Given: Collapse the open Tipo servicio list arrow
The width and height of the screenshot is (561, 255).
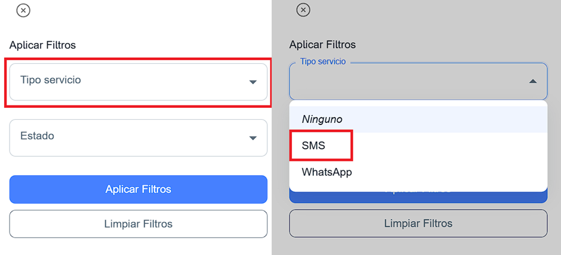Looking at the screenshot, I should pos(533,81).
